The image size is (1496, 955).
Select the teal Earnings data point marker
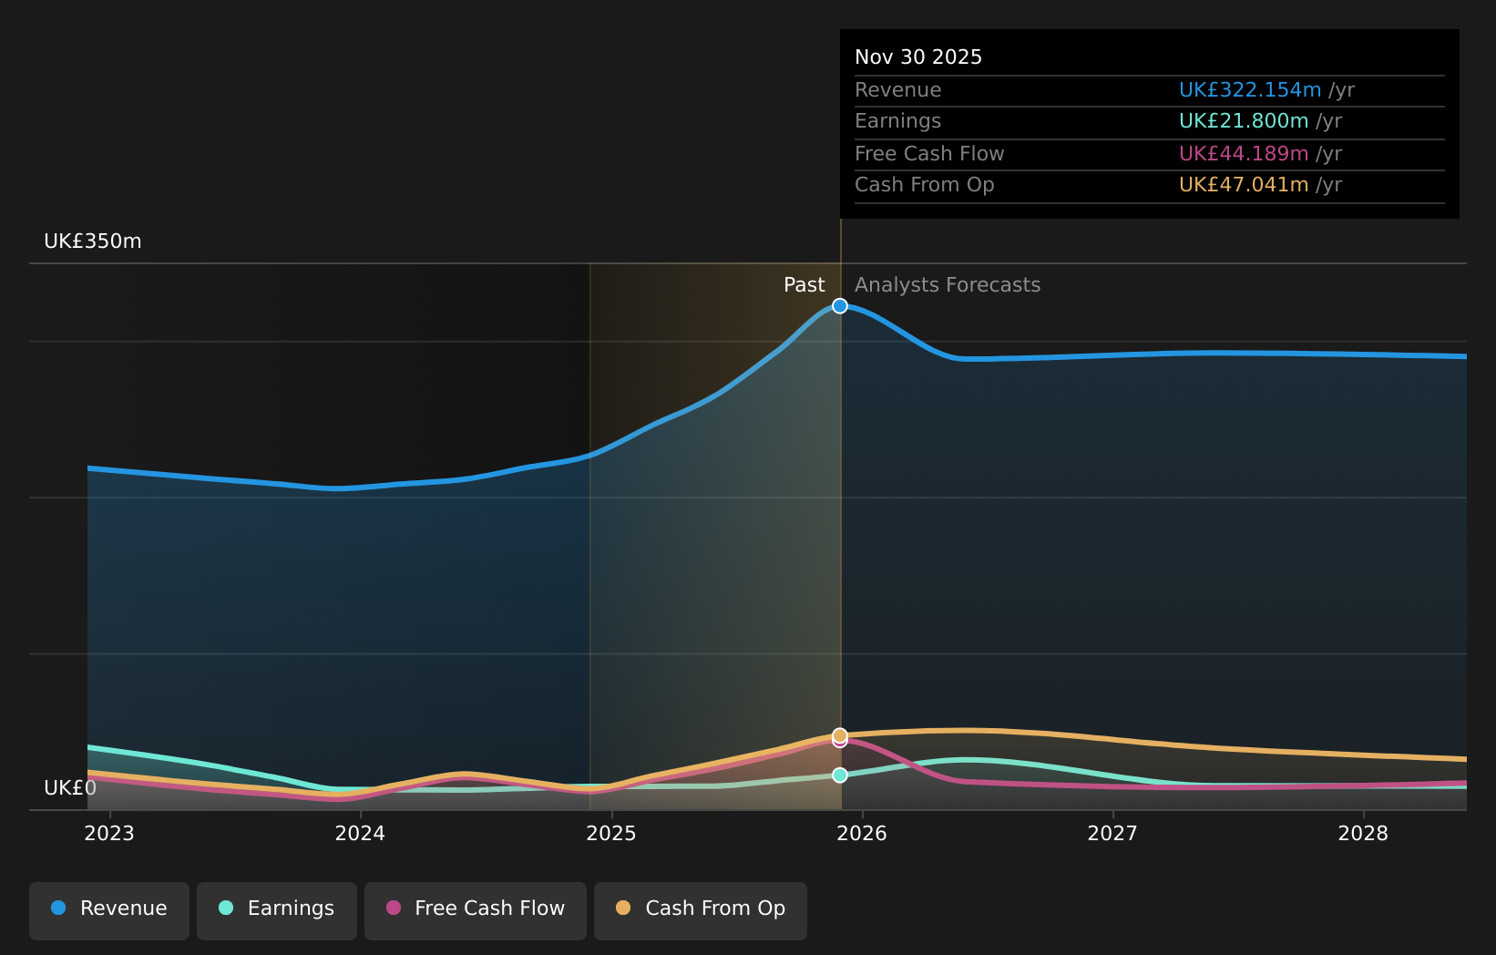click(x=840, y=775)
